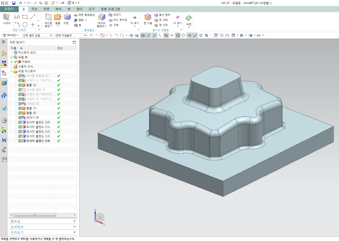
Task: Open the Constraint Navigator sidebar tab
Action: click(x=4, y=63)
